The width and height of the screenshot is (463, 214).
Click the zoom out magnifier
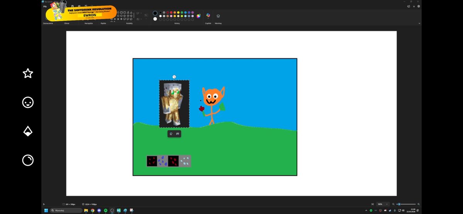393,204
